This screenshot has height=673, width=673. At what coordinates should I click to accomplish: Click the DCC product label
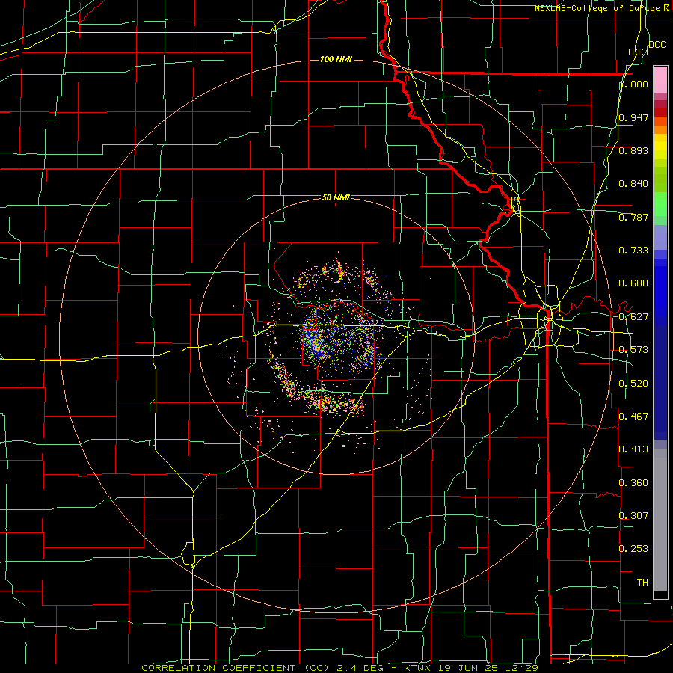tap(657, 45)
